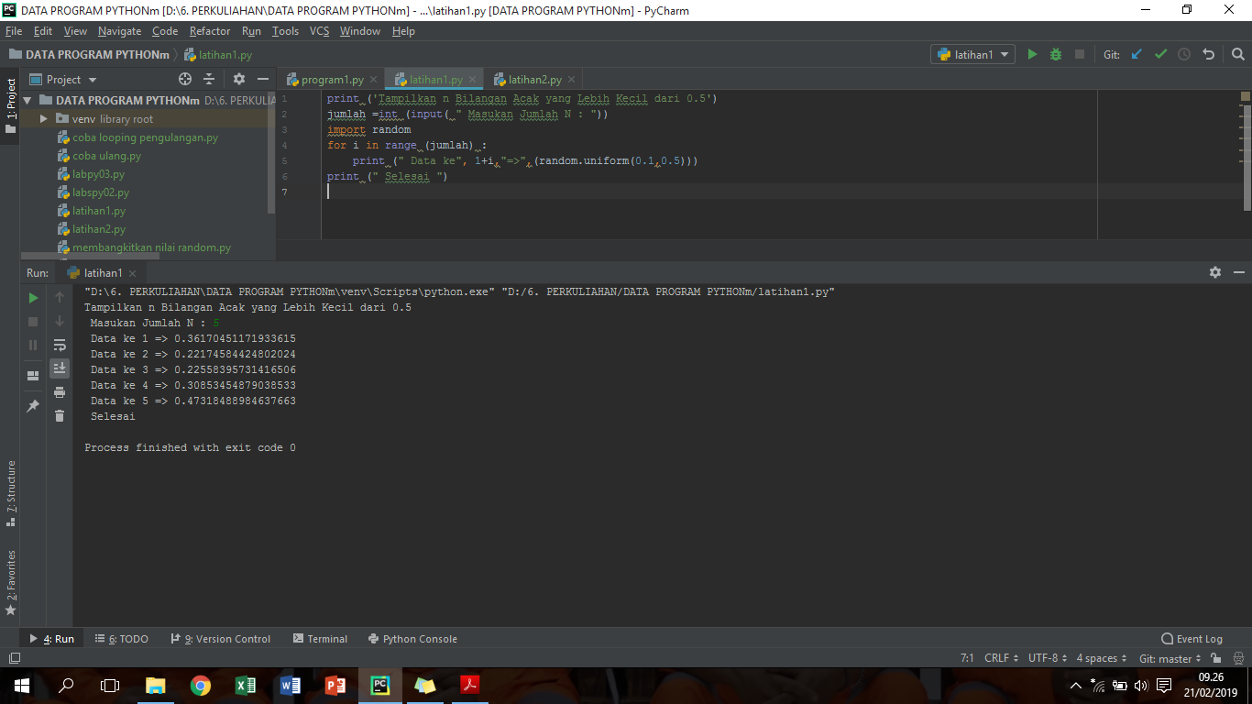Open the 9: Version Control tool window
This screenshot has width=1252, height=704.
[x=221, y=639]
